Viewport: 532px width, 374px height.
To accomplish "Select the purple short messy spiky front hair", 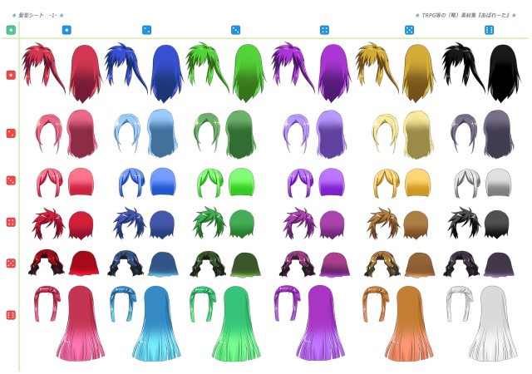I will coord(299,224).
